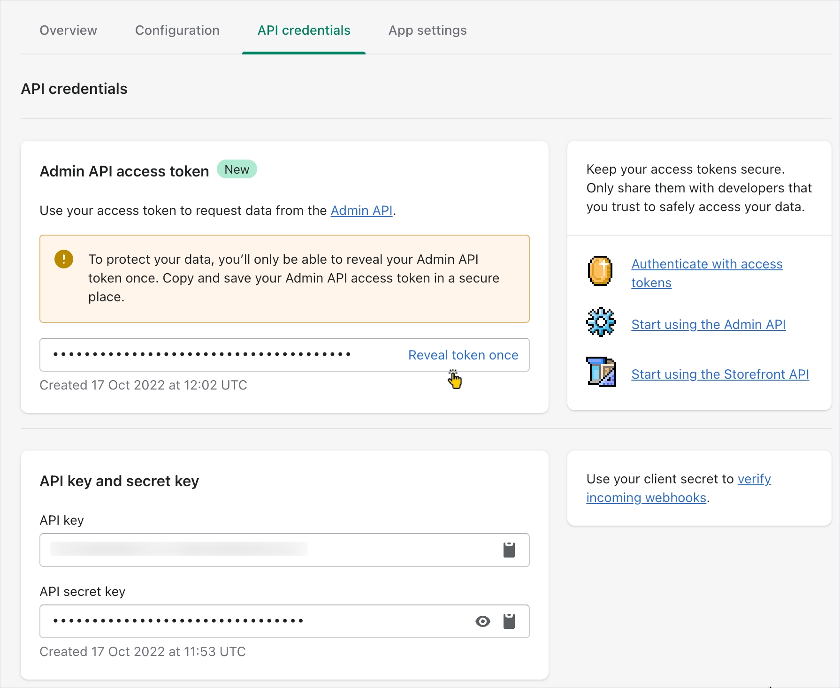The image size is (840, 688).
Task: Click the gold coin authentication icon
Action: pyautogui.click(x=600, y=271)
